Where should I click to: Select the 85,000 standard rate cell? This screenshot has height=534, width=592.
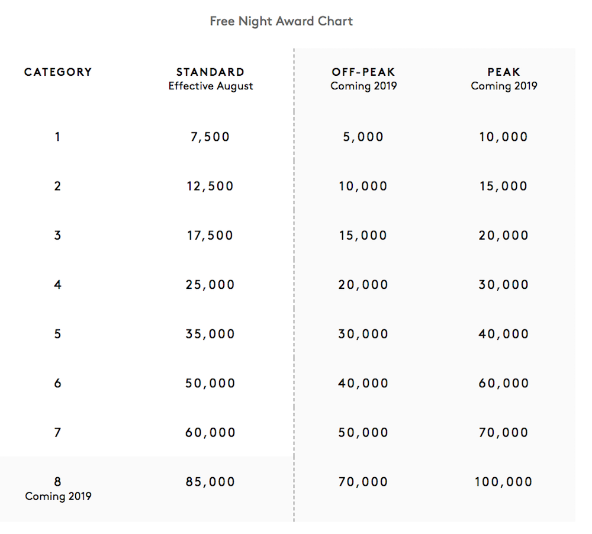pos(210,482)
